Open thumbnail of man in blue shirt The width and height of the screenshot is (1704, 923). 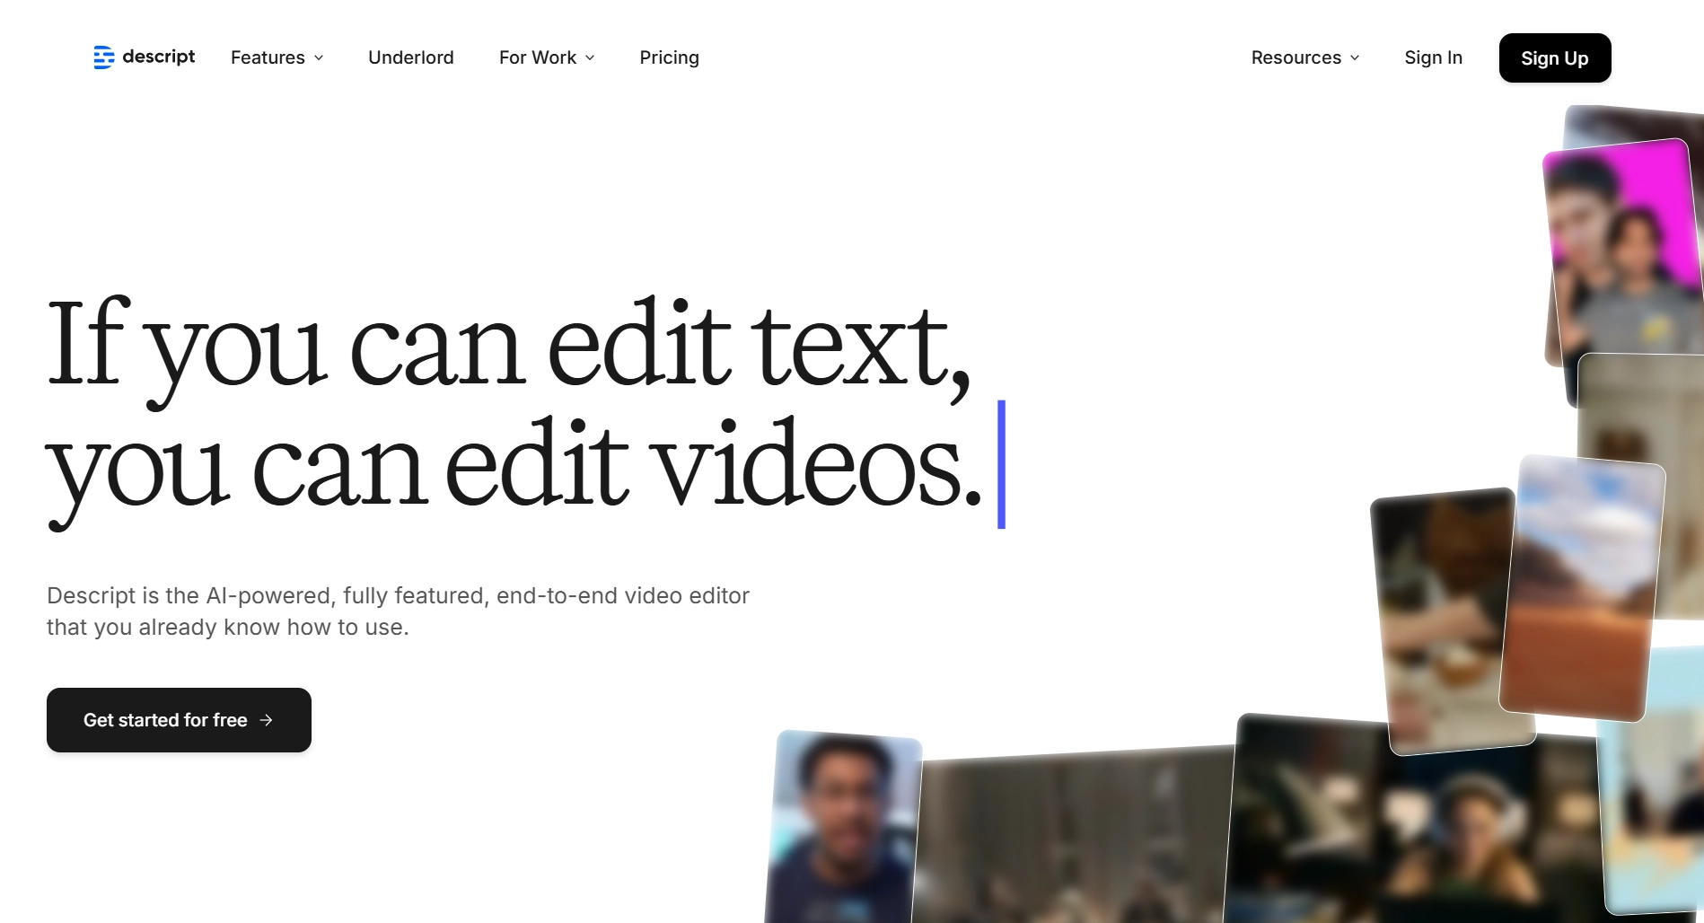pyautogui.click(x=844, y=828)
